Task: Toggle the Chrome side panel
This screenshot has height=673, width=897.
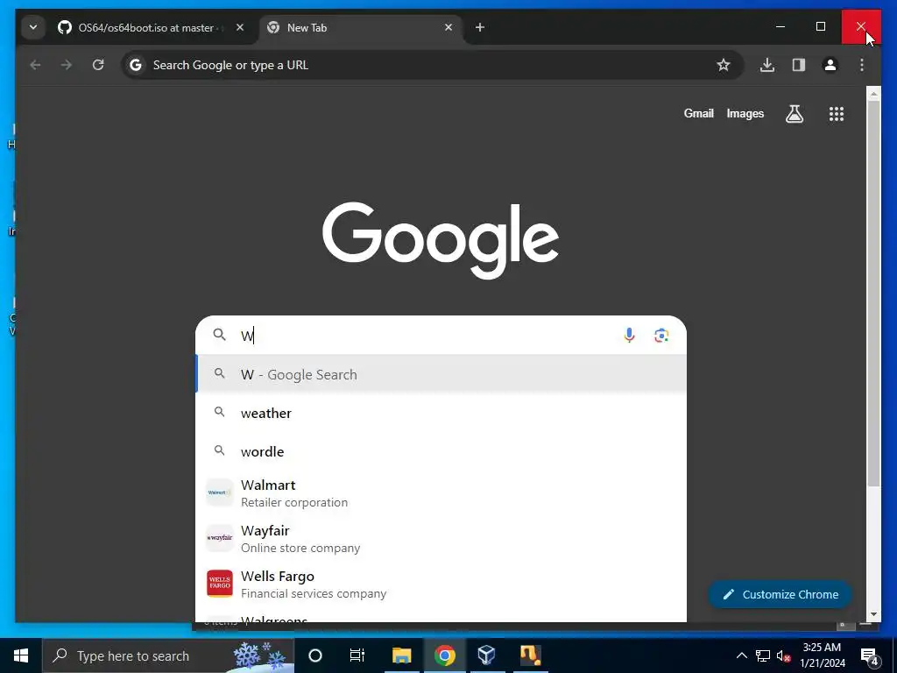Action: [799, 65]
